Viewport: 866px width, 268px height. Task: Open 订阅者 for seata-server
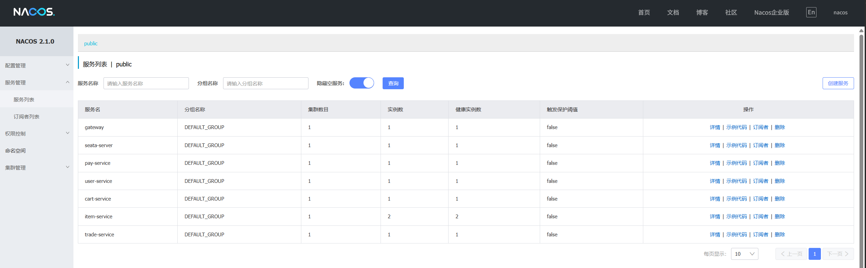[760, 145]
